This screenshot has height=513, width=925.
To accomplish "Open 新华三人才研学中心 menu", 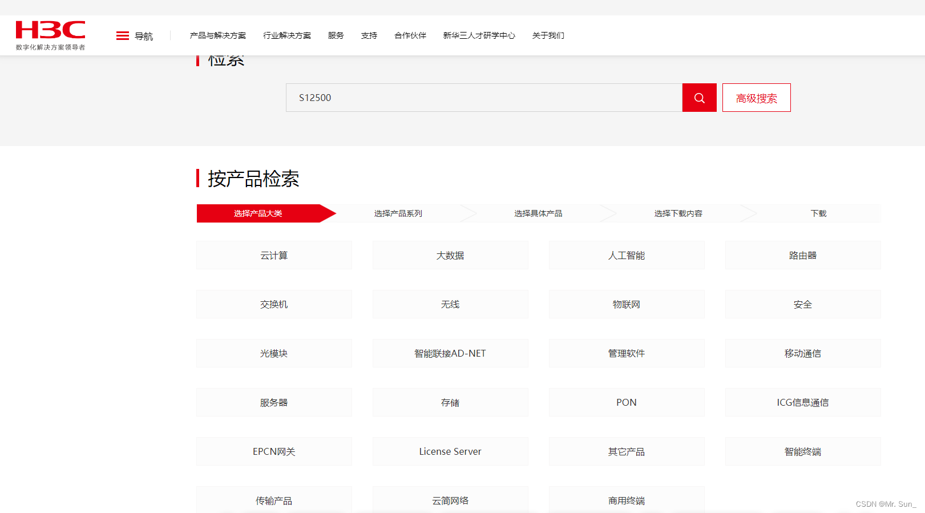I will coord(479,35).
